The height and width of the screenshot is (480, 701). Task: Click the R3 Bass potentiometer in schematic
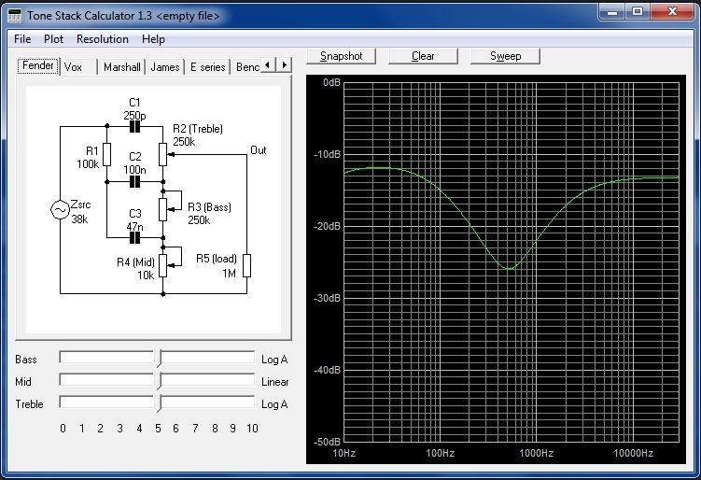[164, 207]
